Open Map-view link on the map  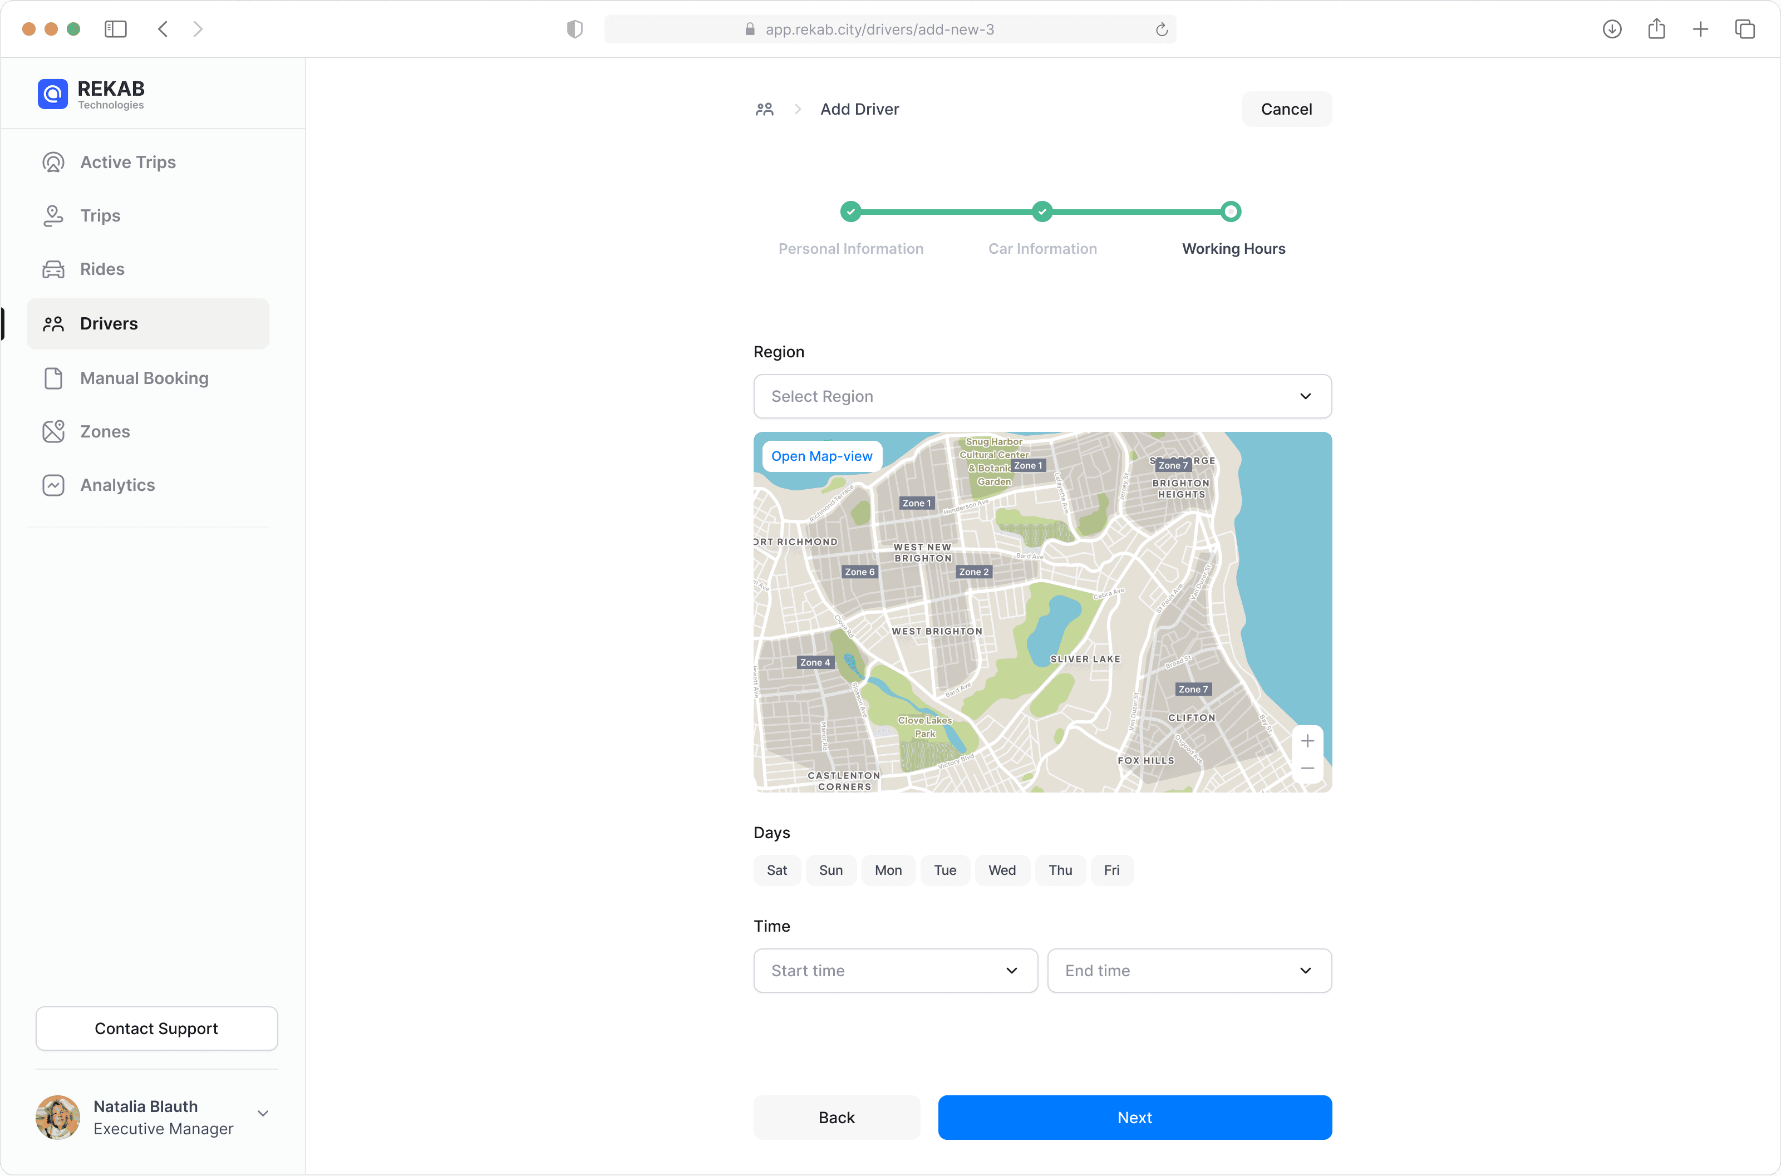pos(821,456)
